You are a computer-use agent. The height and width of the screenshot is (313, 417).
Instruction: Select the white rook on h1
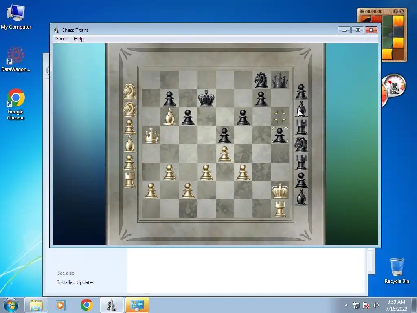pos(280,208)
